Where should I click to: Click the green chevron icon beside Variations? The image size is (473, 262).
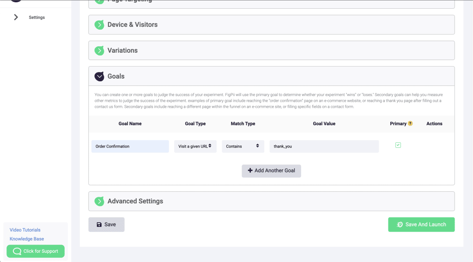(x=99, y=51)
